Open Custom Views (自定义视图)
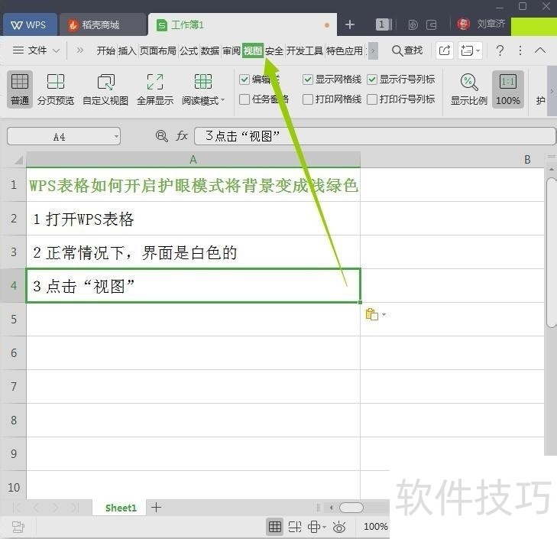This screenshot has width=557, height=539. coord(105,89)
